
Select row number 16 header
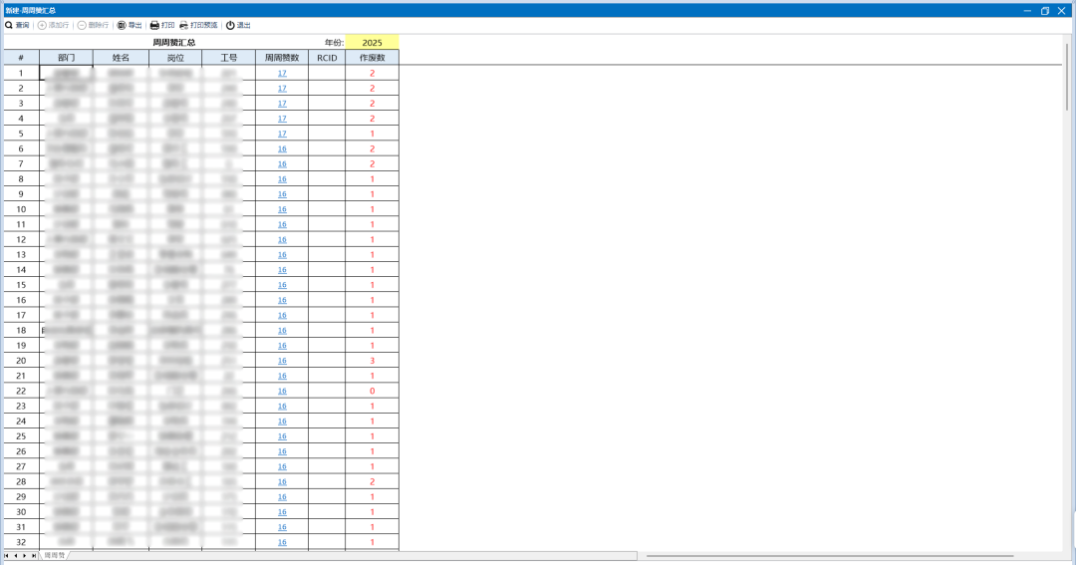(21, 300)
